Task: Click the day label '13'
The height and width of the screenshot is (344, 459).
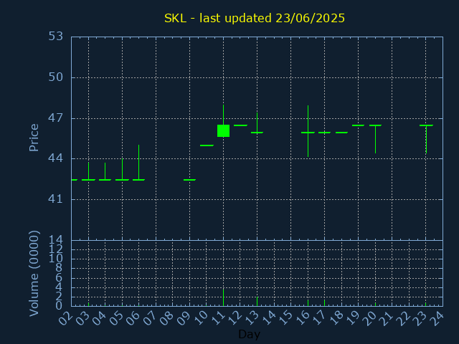Action: pos(252,318)
